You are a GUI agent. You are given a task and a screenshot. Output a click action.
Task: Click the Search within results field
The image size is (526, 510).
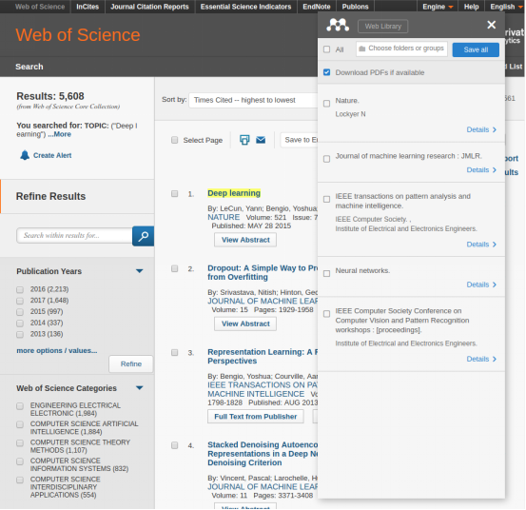tap(74, 236)
